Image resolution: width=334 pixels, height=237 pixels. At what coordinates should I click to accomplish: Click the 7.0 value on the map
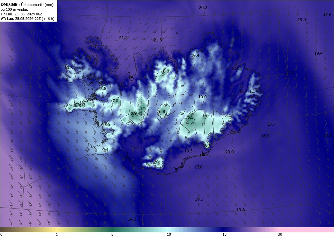coord(115,101)
